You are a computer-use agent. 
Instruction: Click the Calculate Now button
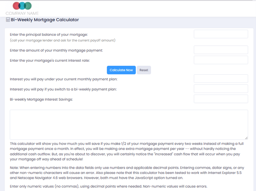(121, 70)
